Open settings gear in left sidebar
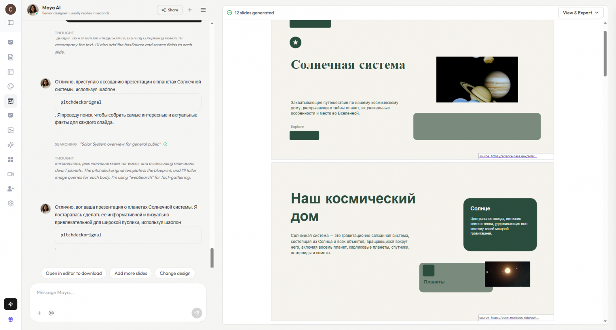Viewport: 616px width, 330px height. pyautogui.click(x=11, y=203)
